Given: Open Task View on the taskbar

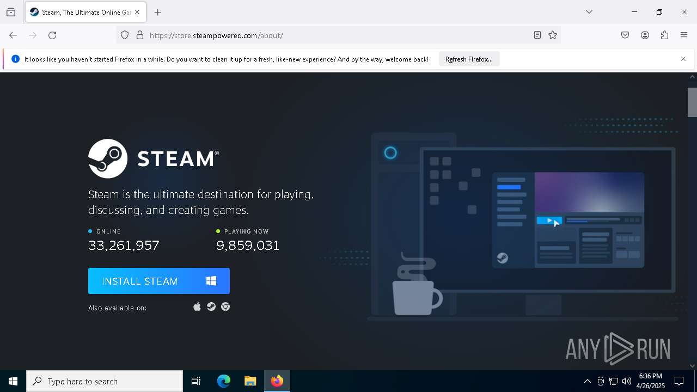Looking at the screenshot, I should point(196,381).
